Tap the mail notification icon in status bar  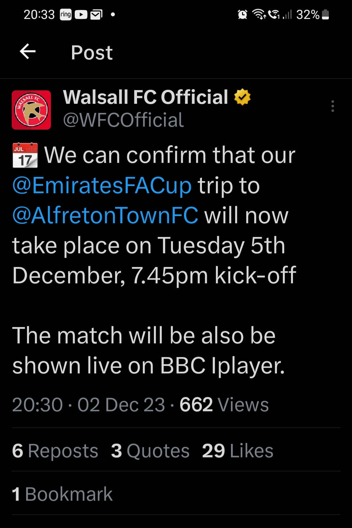tap(96, 15)
